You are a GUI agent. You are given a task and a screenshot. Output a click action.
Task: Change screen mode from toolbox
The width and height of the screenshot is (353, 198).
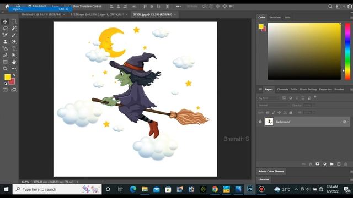click(x=14, y=90)
